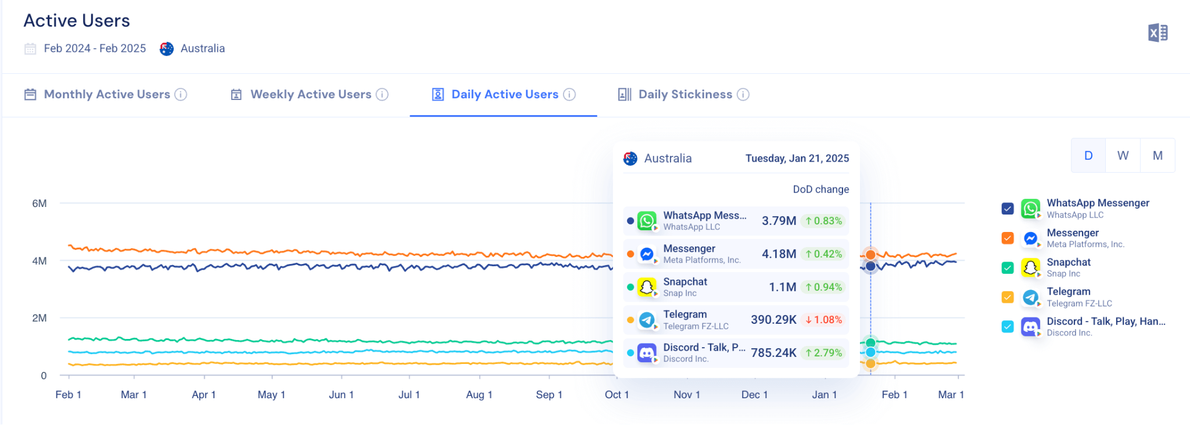Export chart data with the Excel icon
This screenshot has width=1190, height=425.
(1157, 33)
